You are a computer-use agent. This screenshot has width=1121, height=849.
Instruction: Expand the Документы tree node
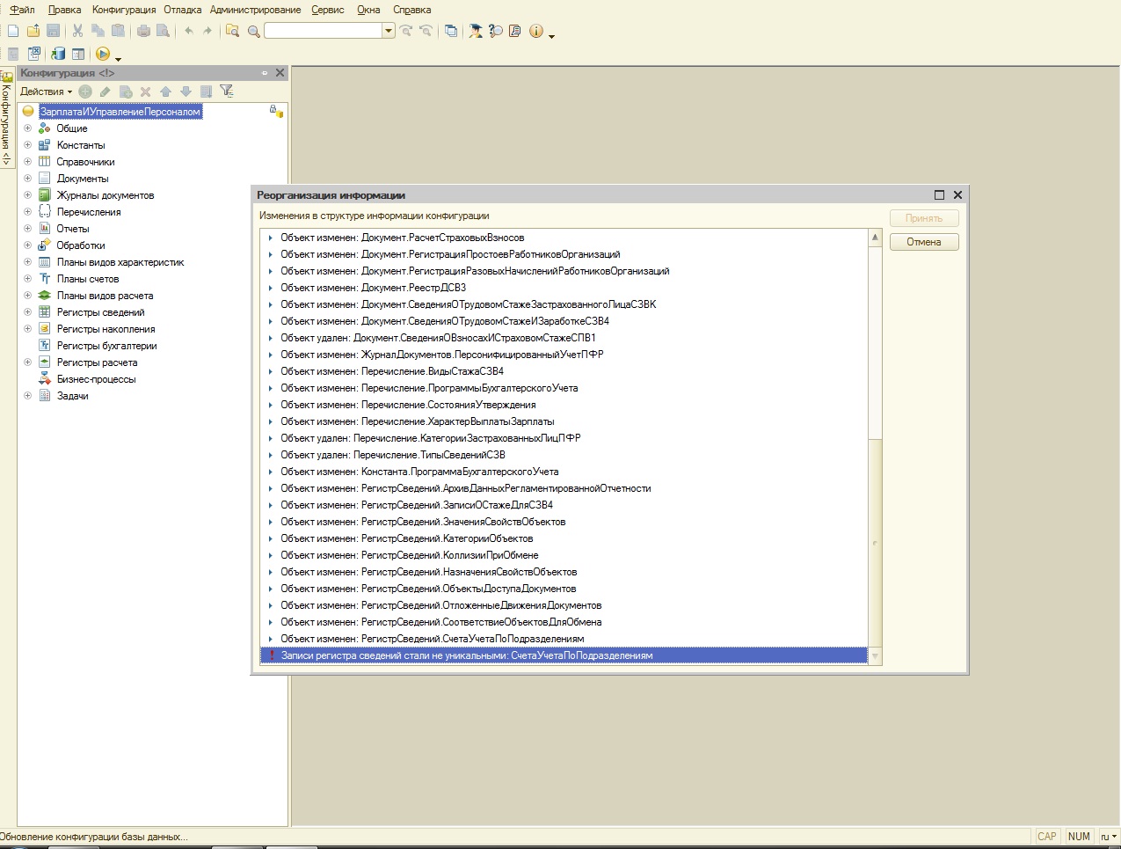(27, 179)
